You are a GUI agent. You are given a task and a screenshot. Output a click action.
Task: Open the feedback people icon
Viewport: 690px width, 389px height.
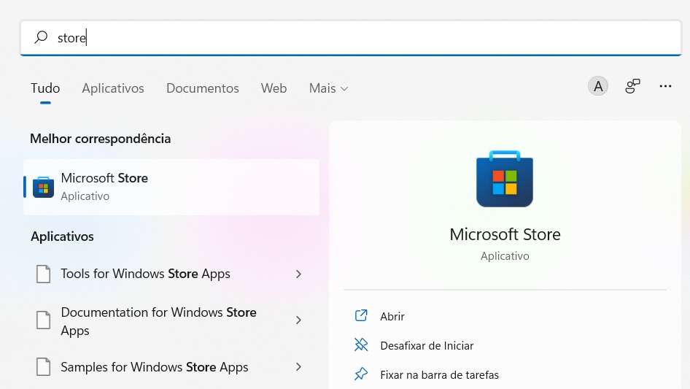632,86
